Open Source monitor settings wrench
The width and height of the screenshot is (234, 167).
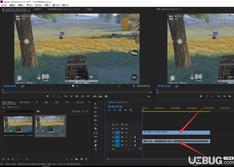tap(134, 86)
